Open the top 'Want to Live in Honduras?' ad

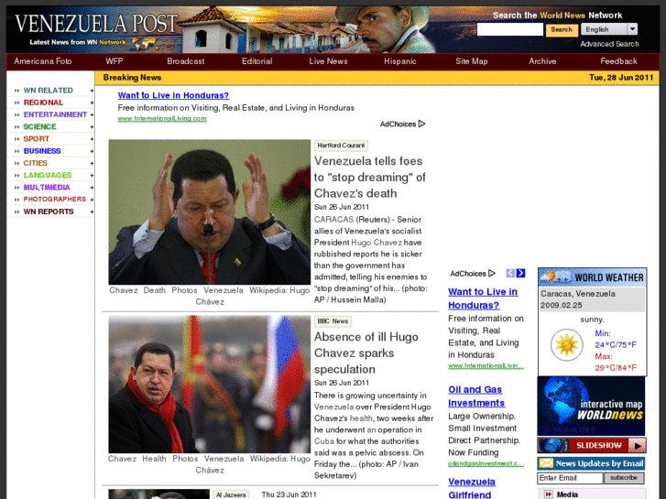tap(173, 95)
